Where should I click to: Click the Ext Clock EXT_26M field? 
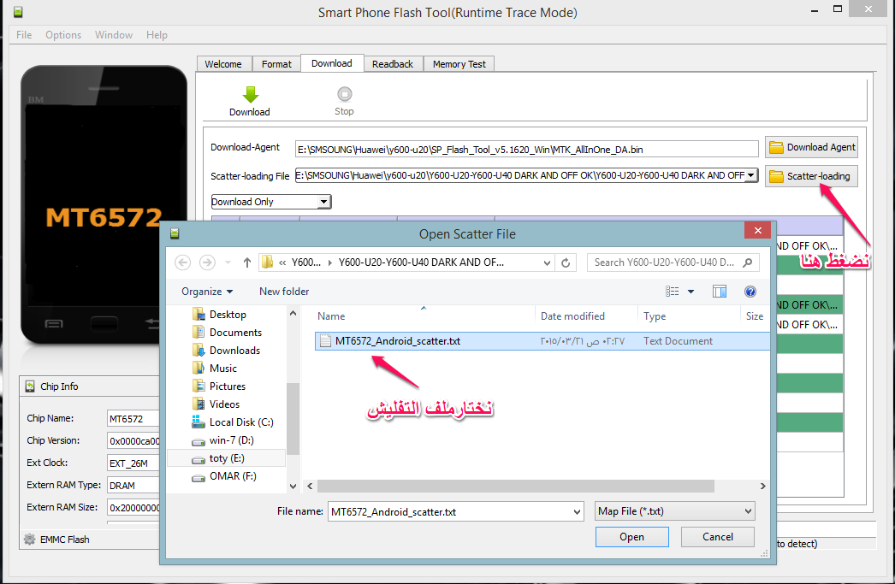[133, 463]
